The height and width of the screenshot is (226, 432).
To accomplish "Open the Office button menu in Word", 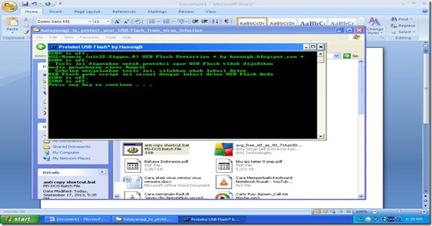I will (x=9, y=6).
